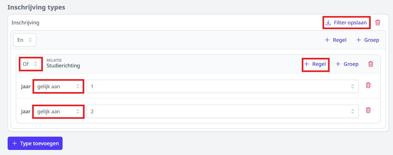393x155 pixels.
Task: Expand first gelijk aan comparison dropdown
Action: coord(58,86)
